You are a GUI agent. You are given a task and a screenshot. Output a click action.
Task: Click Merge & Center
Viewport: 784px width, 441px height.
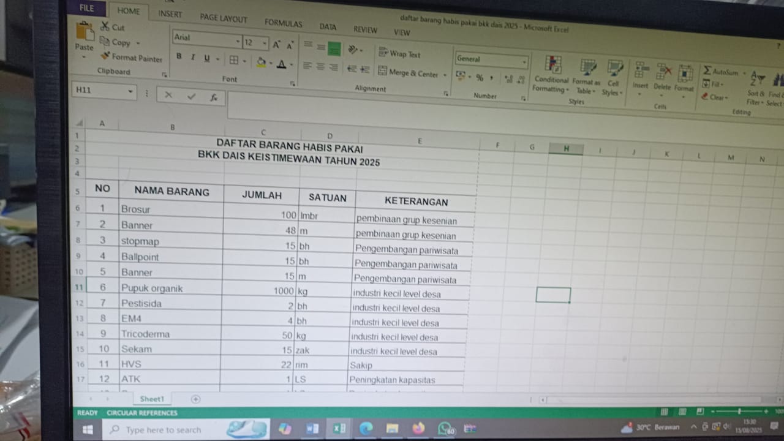coord(408,73)
